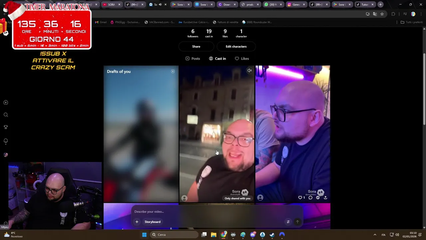
Task: Open the taskbar clock and date
Action: [x=410, y=235]
